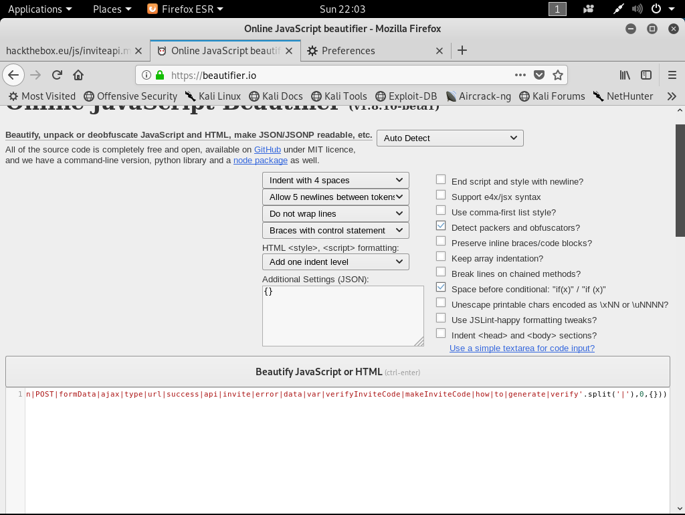
Task: Open the Applications menu in top bar
Action: (39, 9)
